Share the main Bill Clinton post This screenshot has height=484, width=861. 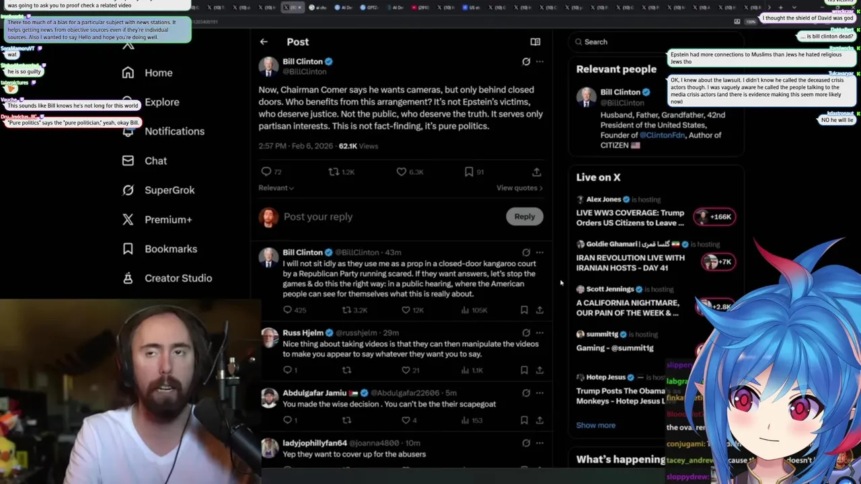point(536,171)
